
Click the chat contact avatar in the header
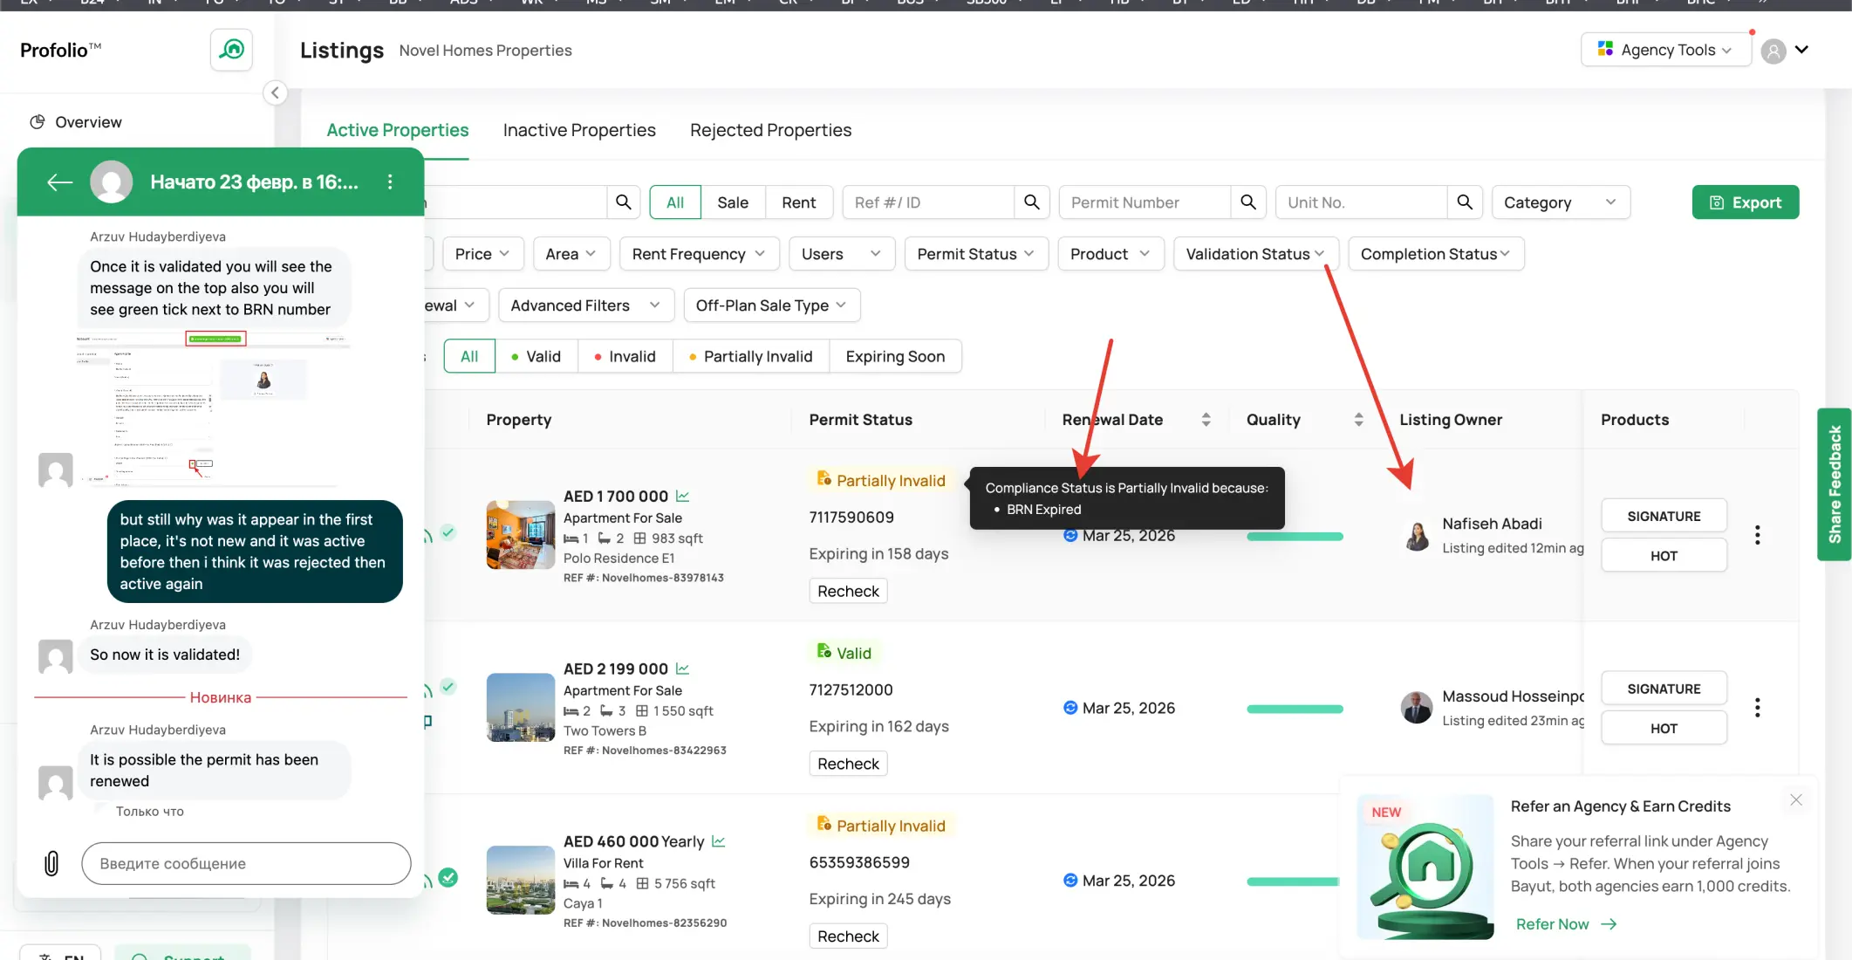coord(112,182)
